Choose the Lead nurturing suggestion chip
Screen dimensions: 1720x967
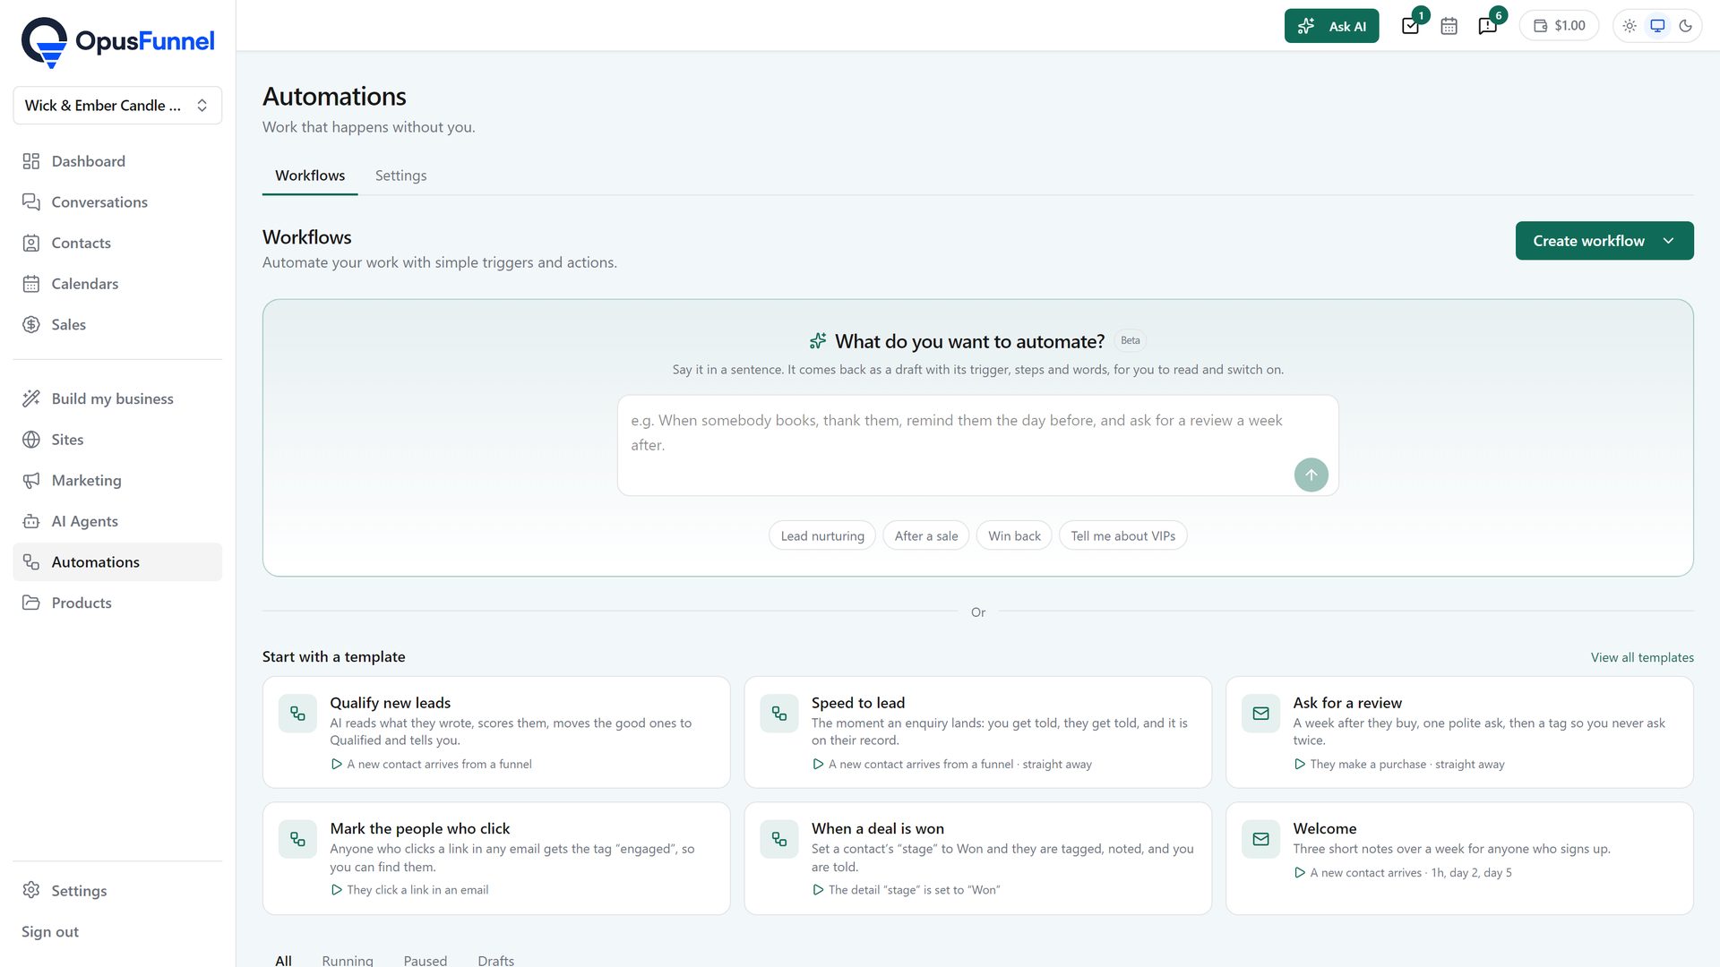[x=822, y=536]
